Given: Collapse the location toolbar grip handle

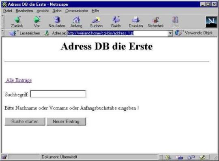Looking at the screenshot, I should click(x=2, y=33).
